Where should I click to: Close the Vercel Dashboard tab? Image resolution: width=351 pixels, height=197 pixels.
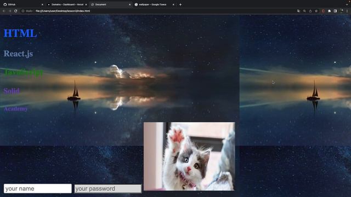coord(86,4)
